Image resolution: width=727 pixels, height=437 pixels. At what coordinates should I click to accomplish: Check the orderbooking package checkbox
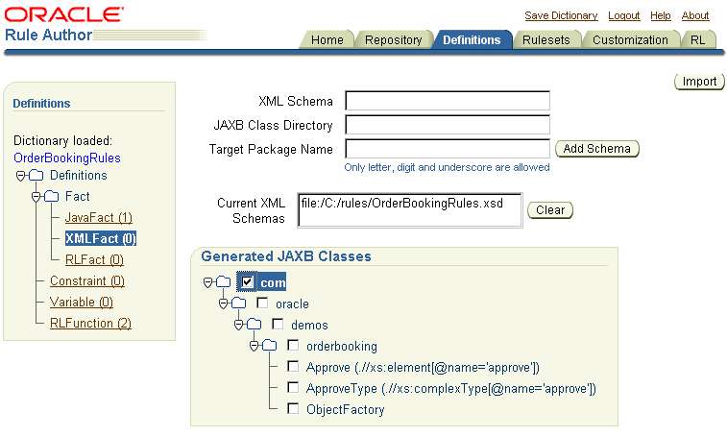click(x=293, y=345)
